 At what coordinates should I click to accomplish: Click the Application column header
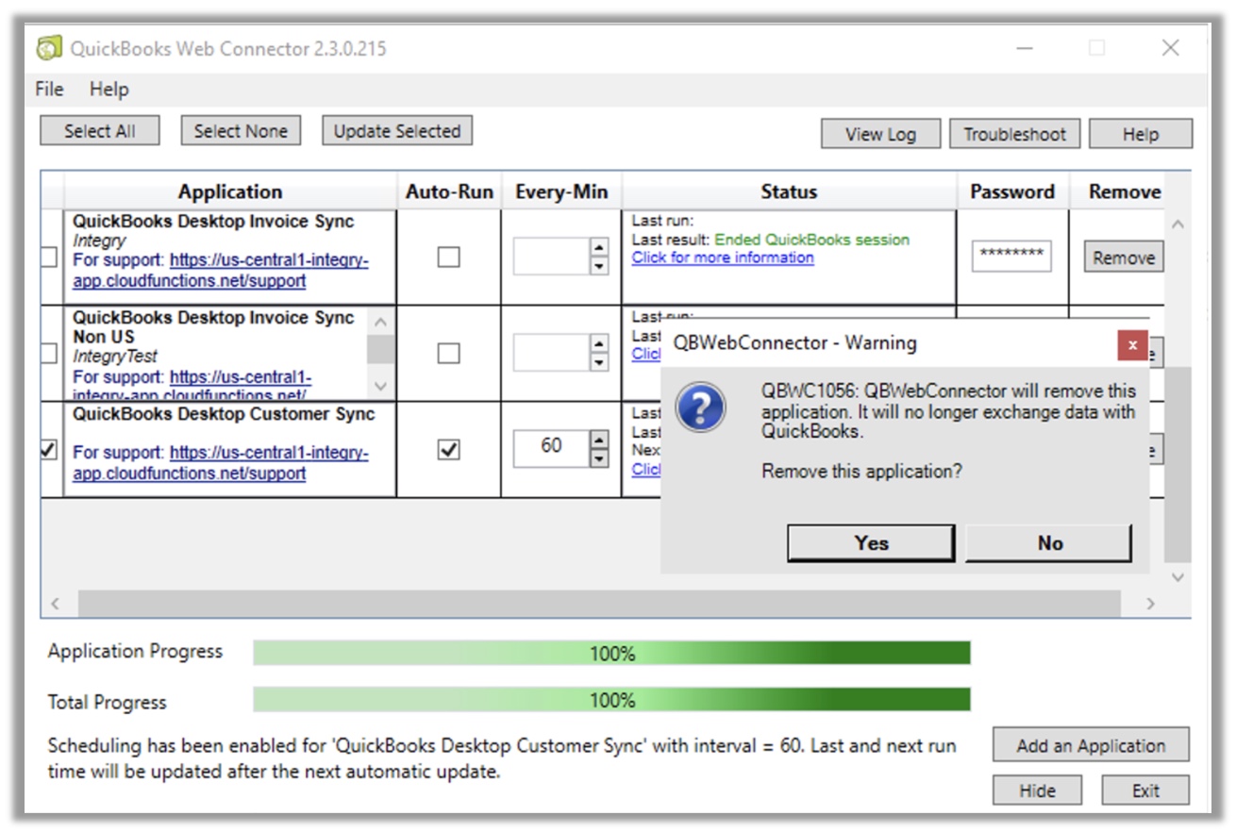tap(230, 191)
